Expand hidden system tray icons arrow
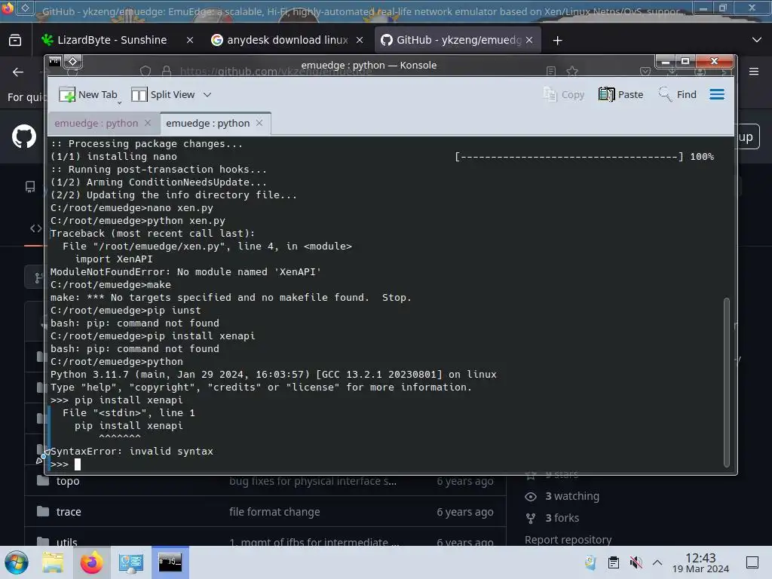The height and width of the screenshot is (579, 772). click(x=657, y=562)
